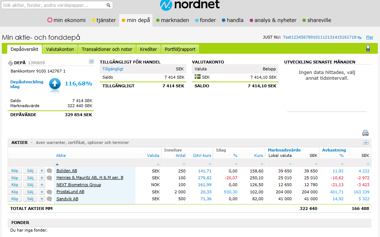Open the Boliden AB stock link
Viewport: 380px width, 237px height.
[x=67, y=171]
